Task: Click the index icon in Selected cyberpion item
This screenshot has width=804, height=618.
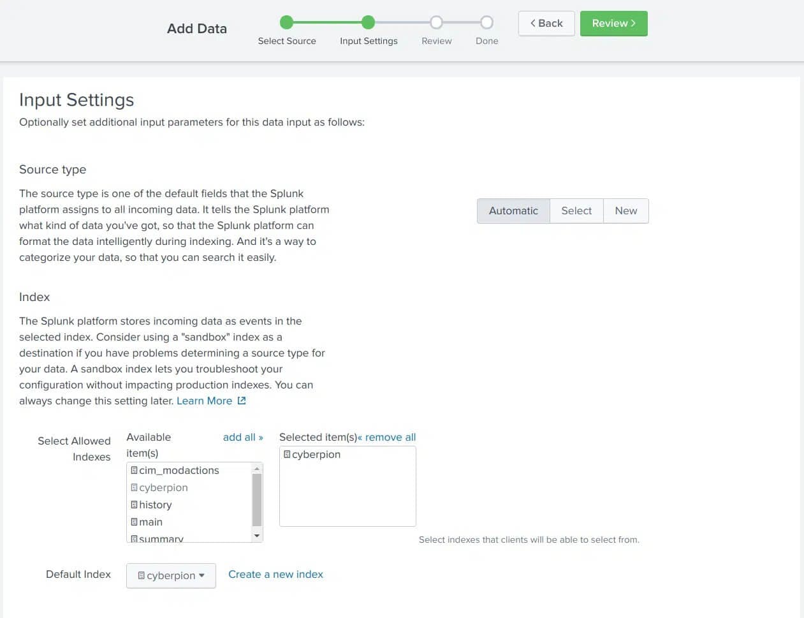Action: pos(287,454)
